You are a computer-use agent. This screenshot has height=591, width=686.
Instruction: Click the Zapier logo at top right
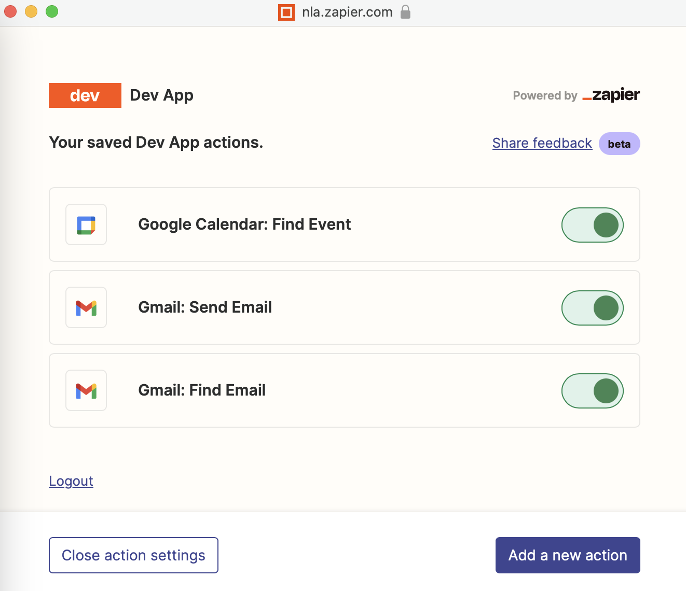[611, 95]
